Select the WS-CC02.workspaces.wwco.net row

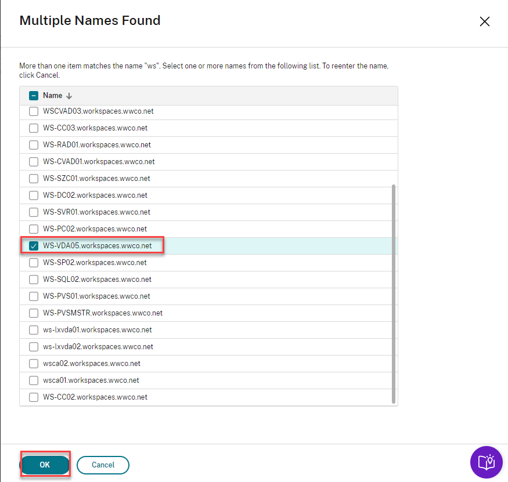[95, 397]
